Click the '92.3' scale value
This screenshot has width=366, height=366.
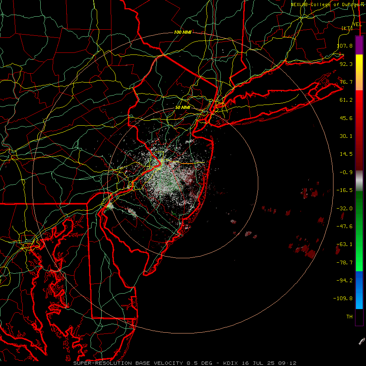346,64
